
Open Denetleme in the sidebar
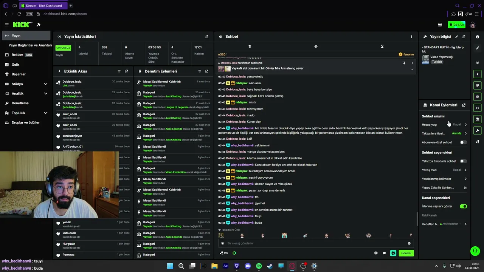[26, 103]
